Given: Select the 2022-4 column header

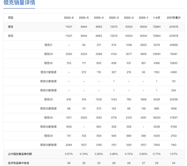Looking at the screenshot, I should click(99, 18).
